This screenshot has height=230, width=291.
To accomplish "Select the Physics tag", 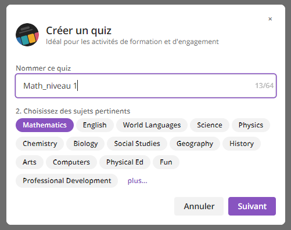I will tap(251, 125).
